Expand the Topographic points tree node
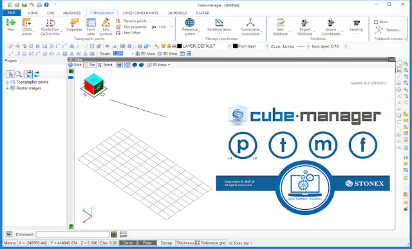 pos(7,82)
